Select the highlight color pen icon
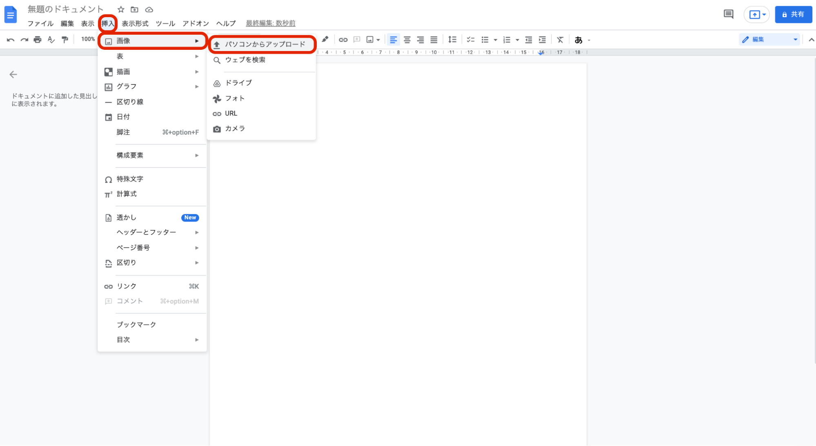Screen dimensions: 816x446 coord(325,40)
